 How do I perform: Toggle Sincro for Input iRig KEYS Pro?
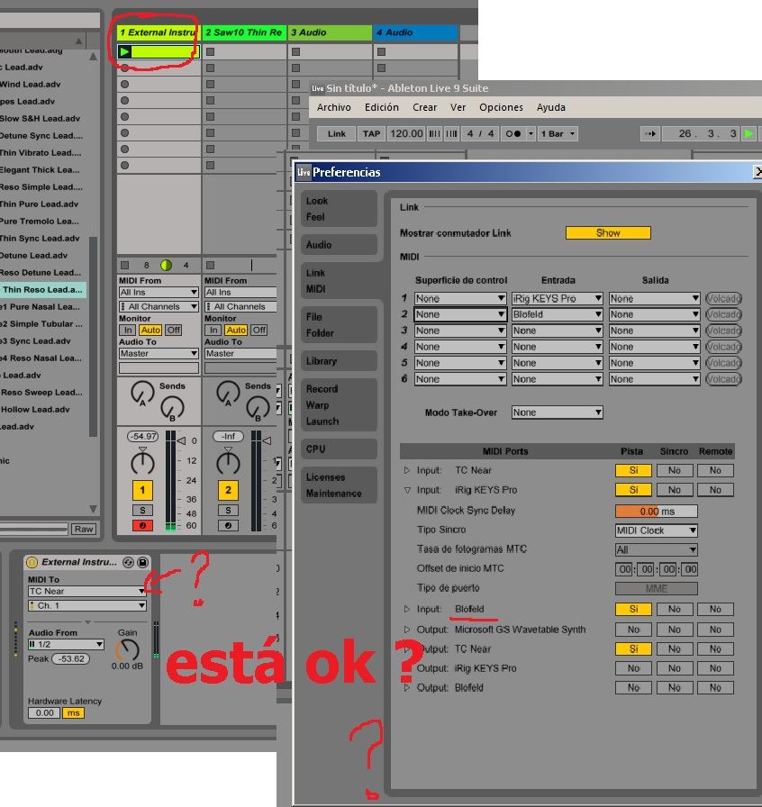click(674, 490)
